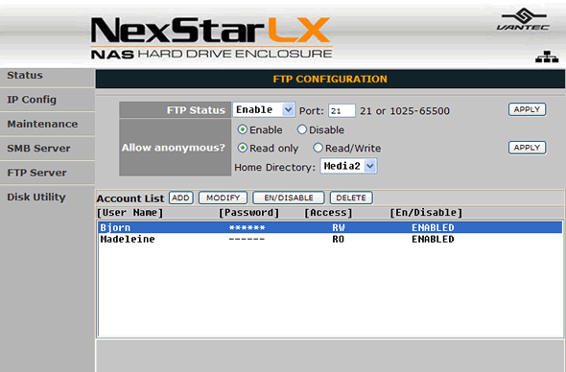Click the RW access value for Bjorn
The height and width of the screenshot is (372, 566).
pyautogui.click(x=339, y=227)
